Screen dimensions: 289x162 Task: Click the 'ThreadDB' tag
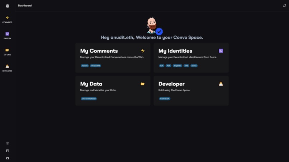point(95,66)
